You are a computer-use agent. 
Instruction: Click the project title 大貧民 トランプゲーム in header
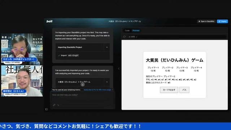[x=125, y=21]
